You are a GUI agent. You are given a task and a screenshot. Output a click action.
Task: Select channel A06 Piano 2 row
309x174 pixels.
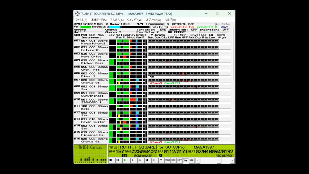coord(91,74)
